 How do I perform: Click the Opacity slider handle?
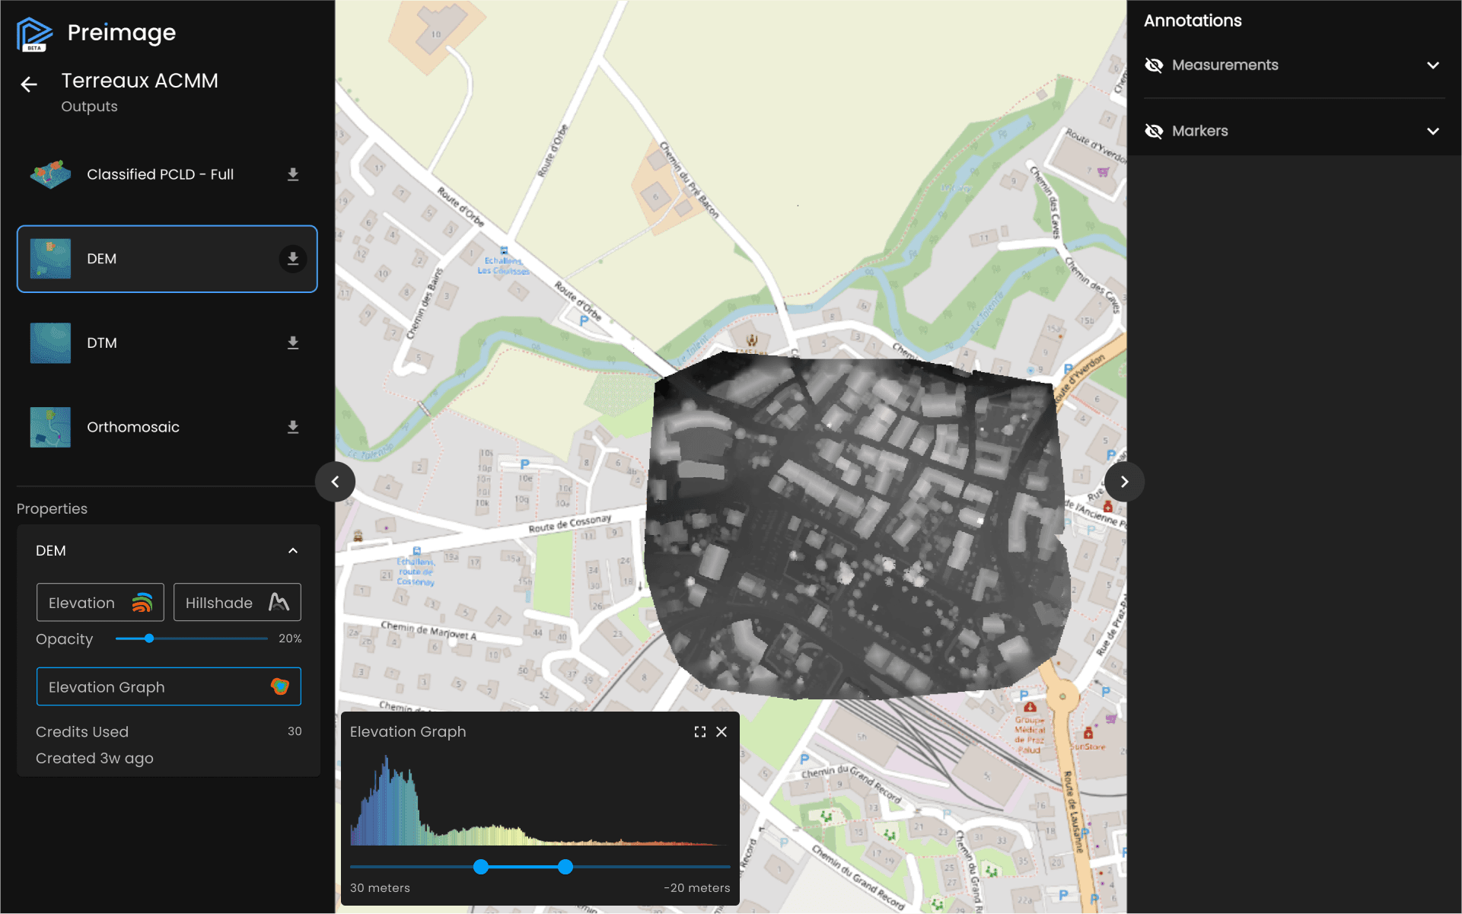149,639
